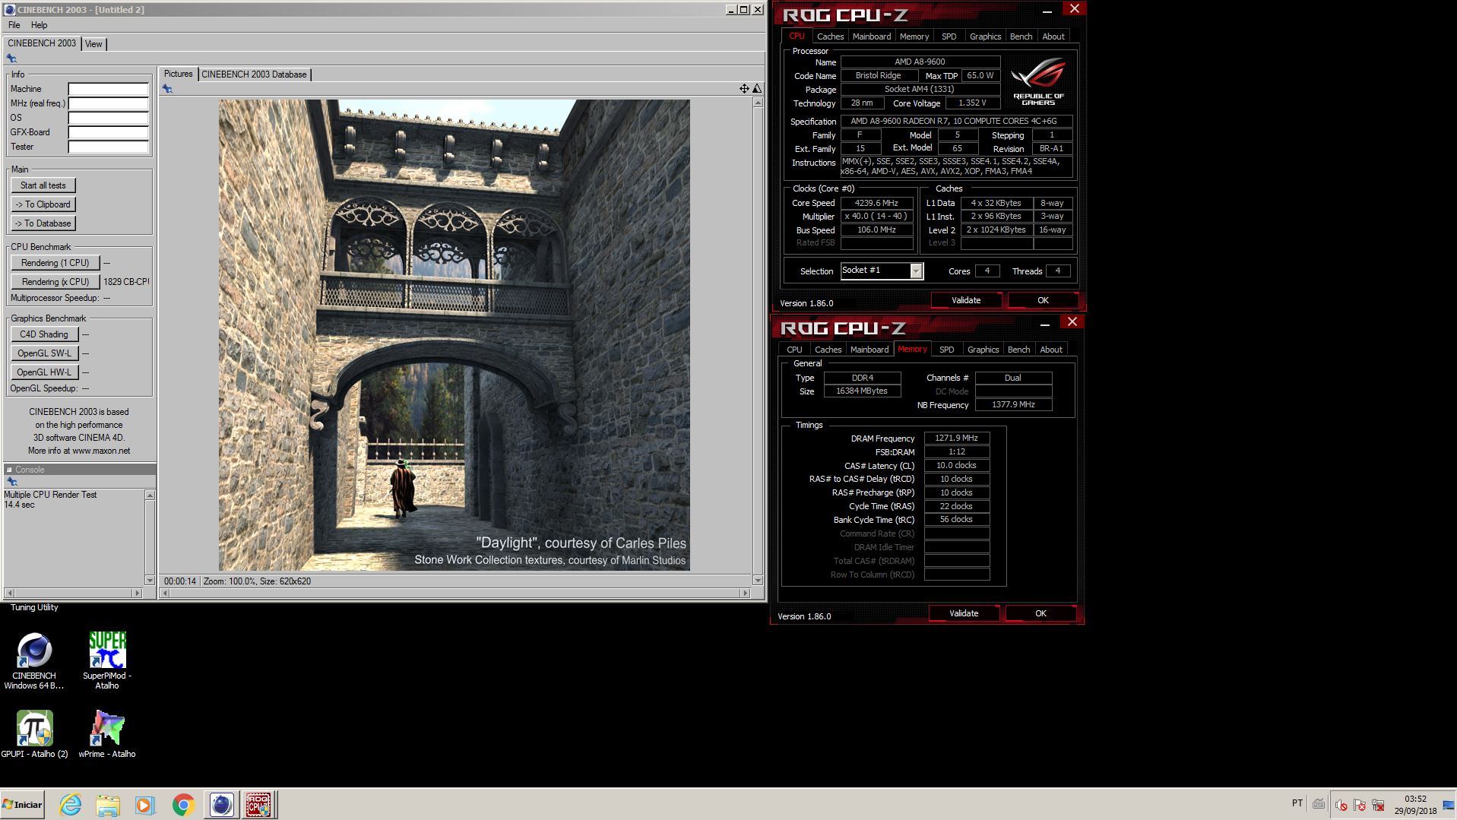Open the Help menu in Cinebench

(x=39, y=25)
